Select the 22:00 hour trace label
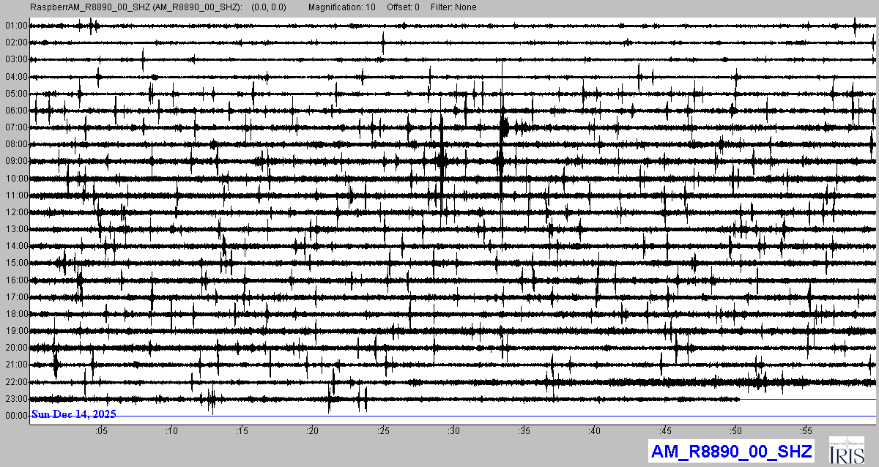Image resolution: width=879 pixels, height=467 pixels. point(15,382)
